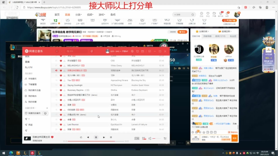Download the MELANCHOLY track
This screenshot has height=156, width=278.
(x=64, y=66)
